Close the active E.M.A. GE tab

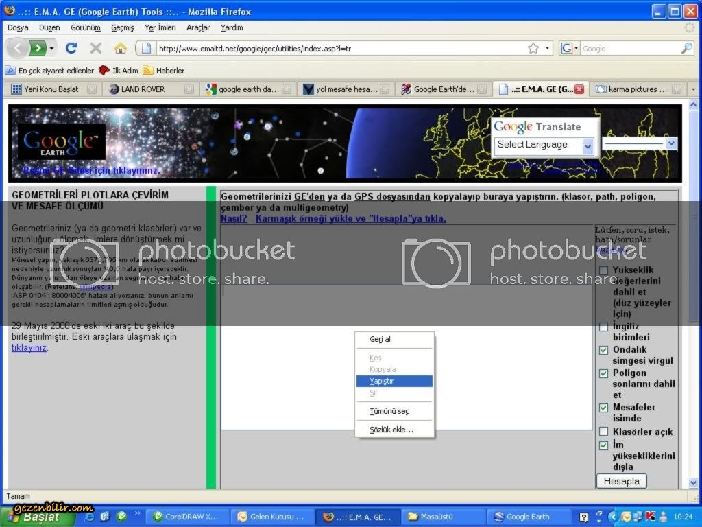click(579, 89)
